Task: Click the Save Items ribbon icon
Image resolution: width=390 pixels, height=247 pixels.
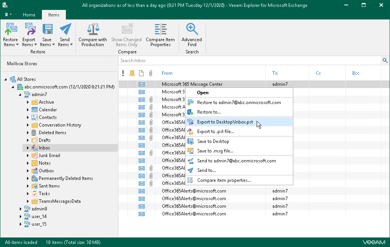Action: [47, 30]
